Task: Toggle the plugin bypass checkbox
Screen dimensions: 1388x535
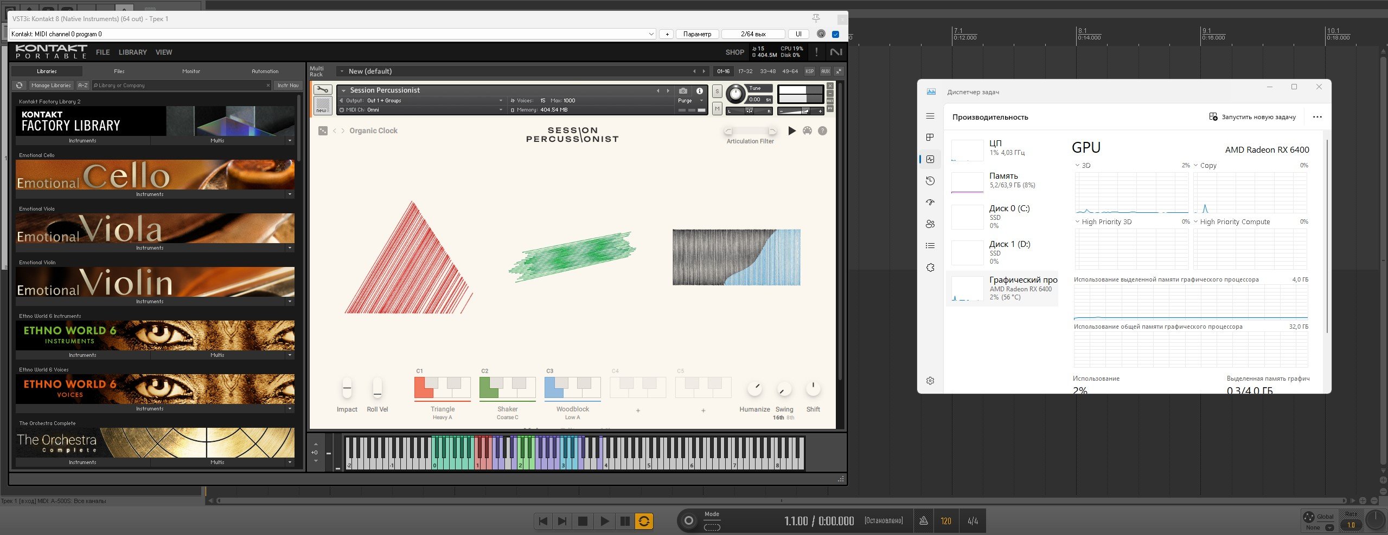Action: tap(835, 34)
